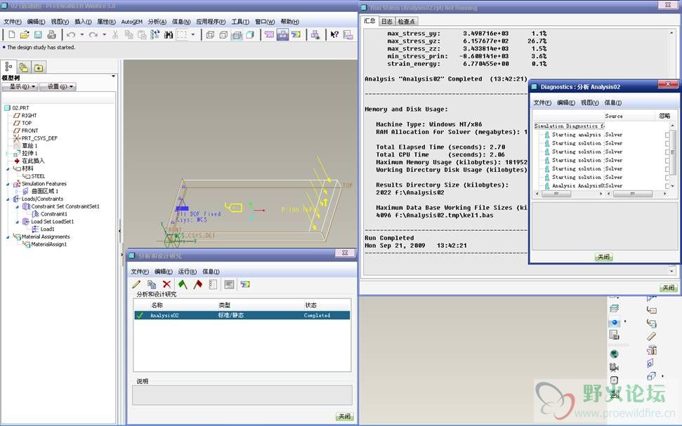Tick ignore checkbox for Starting analysis row
Image resolution: width=682 pixels, height=426 pixels.
667,135
